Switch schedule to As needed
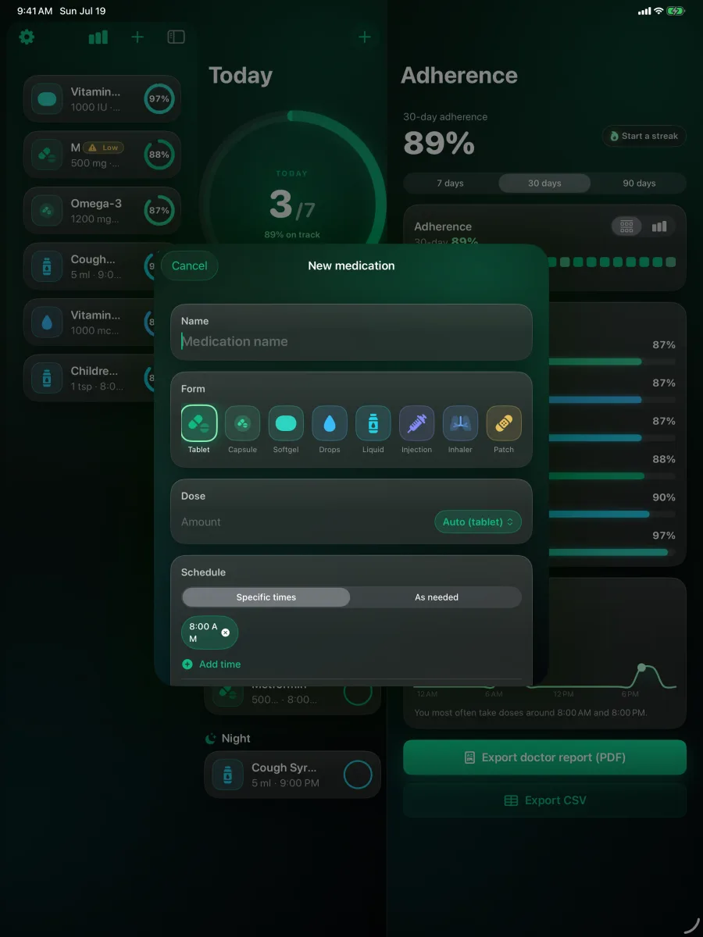Image resolution: width=703 pixels, height=937 pixels. 437,597
